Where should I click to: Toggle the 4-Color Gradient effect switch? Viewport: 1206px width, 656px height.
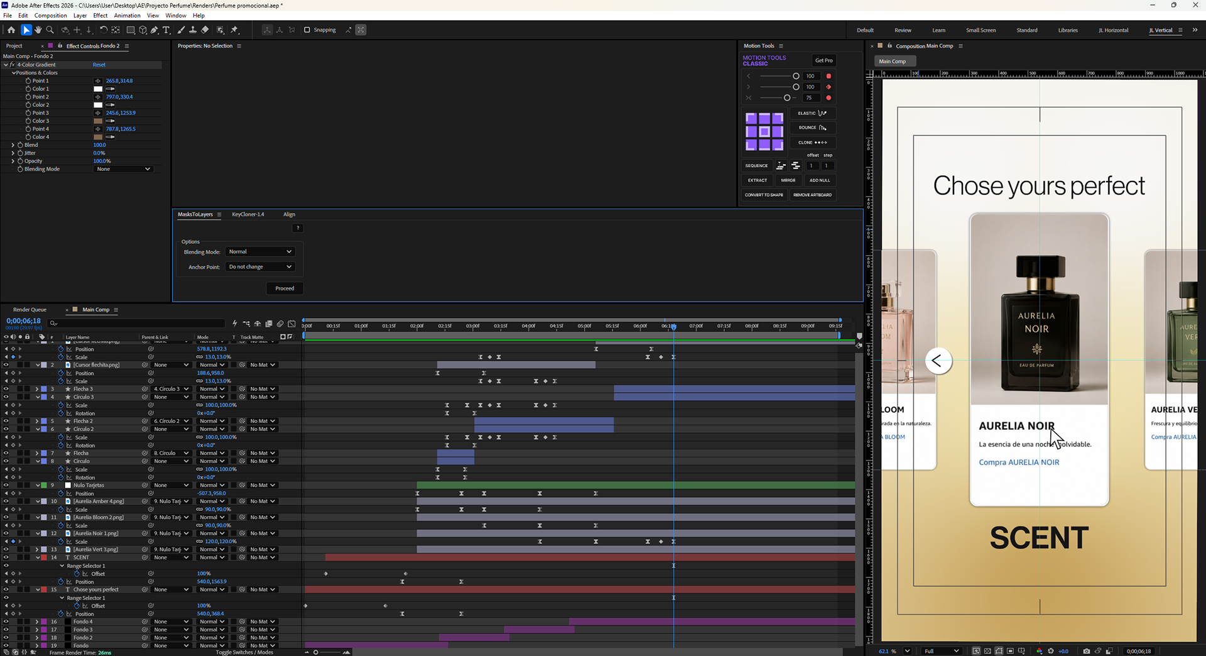tap(13, 65)
